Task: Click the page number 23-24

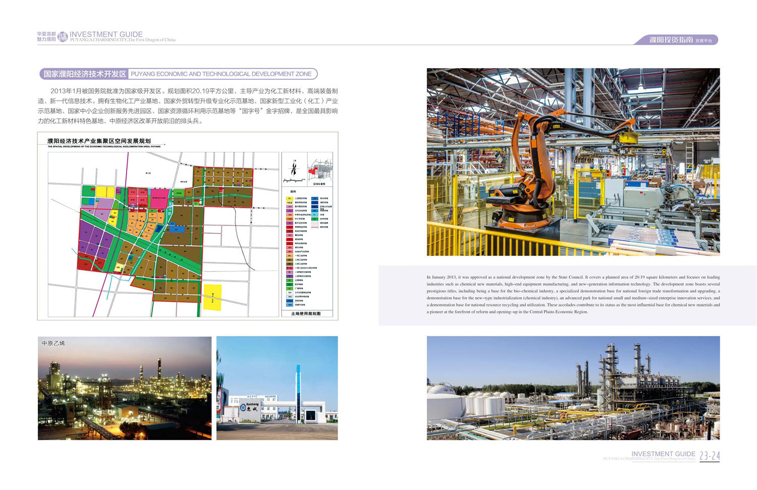Action: pyautogui.click(x=709, y=456)
